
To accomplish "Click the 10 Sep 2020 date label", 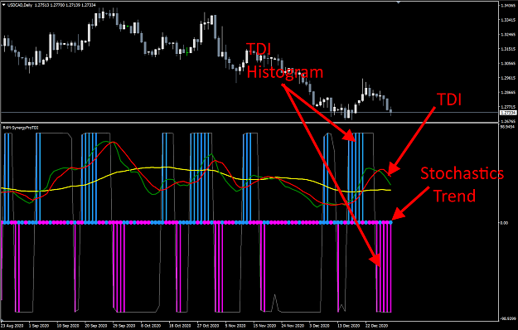I will [x=68, y=326].
